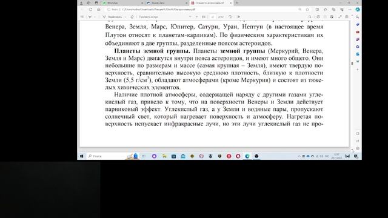Open Edge sidebar settings gear at bottom
Viewport: 388px width, 218px height.
(x=358, y=148)
